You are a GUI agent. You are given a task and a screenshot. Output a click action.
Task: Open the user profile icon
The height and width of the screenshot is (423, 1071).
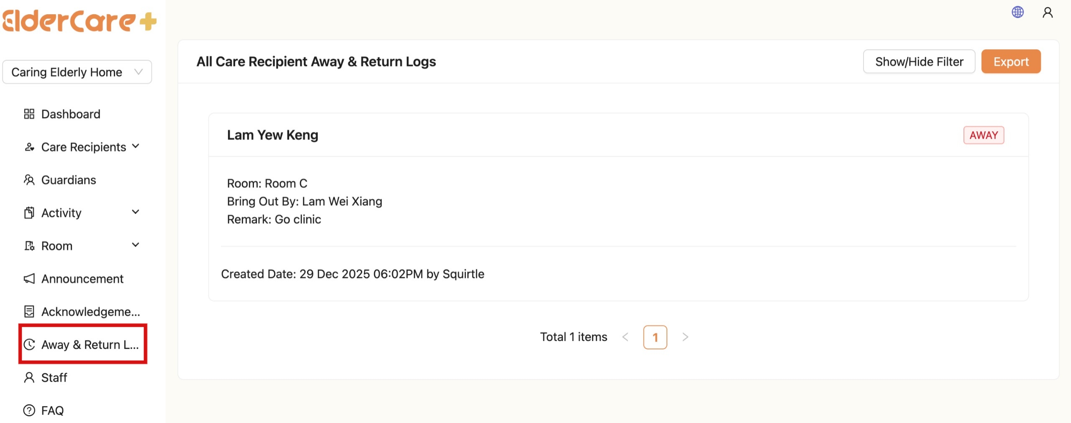[1048, 12]
